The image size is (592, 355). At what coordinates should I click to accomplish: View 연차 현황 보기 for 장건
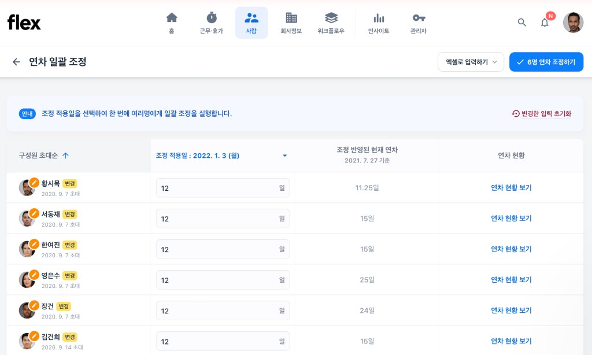(x=511, y=310)
